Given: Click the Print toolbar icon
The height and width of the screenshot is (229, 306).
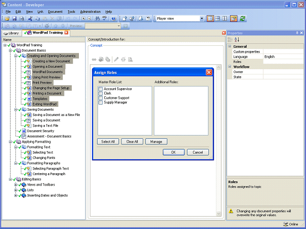Looking at the screenshot, I should point(22,19).
